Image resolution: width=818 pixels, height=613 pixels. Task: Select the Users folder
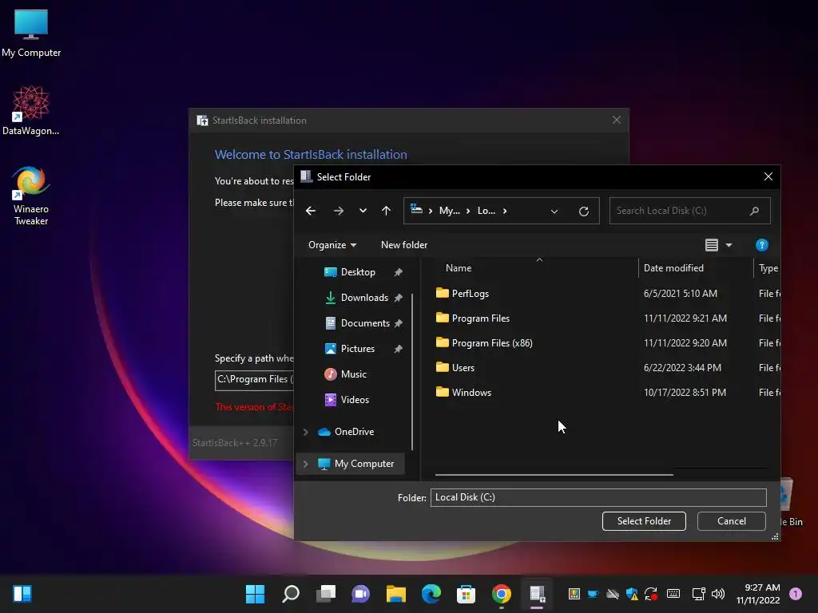pyautogui.click(x=463, y=367)
